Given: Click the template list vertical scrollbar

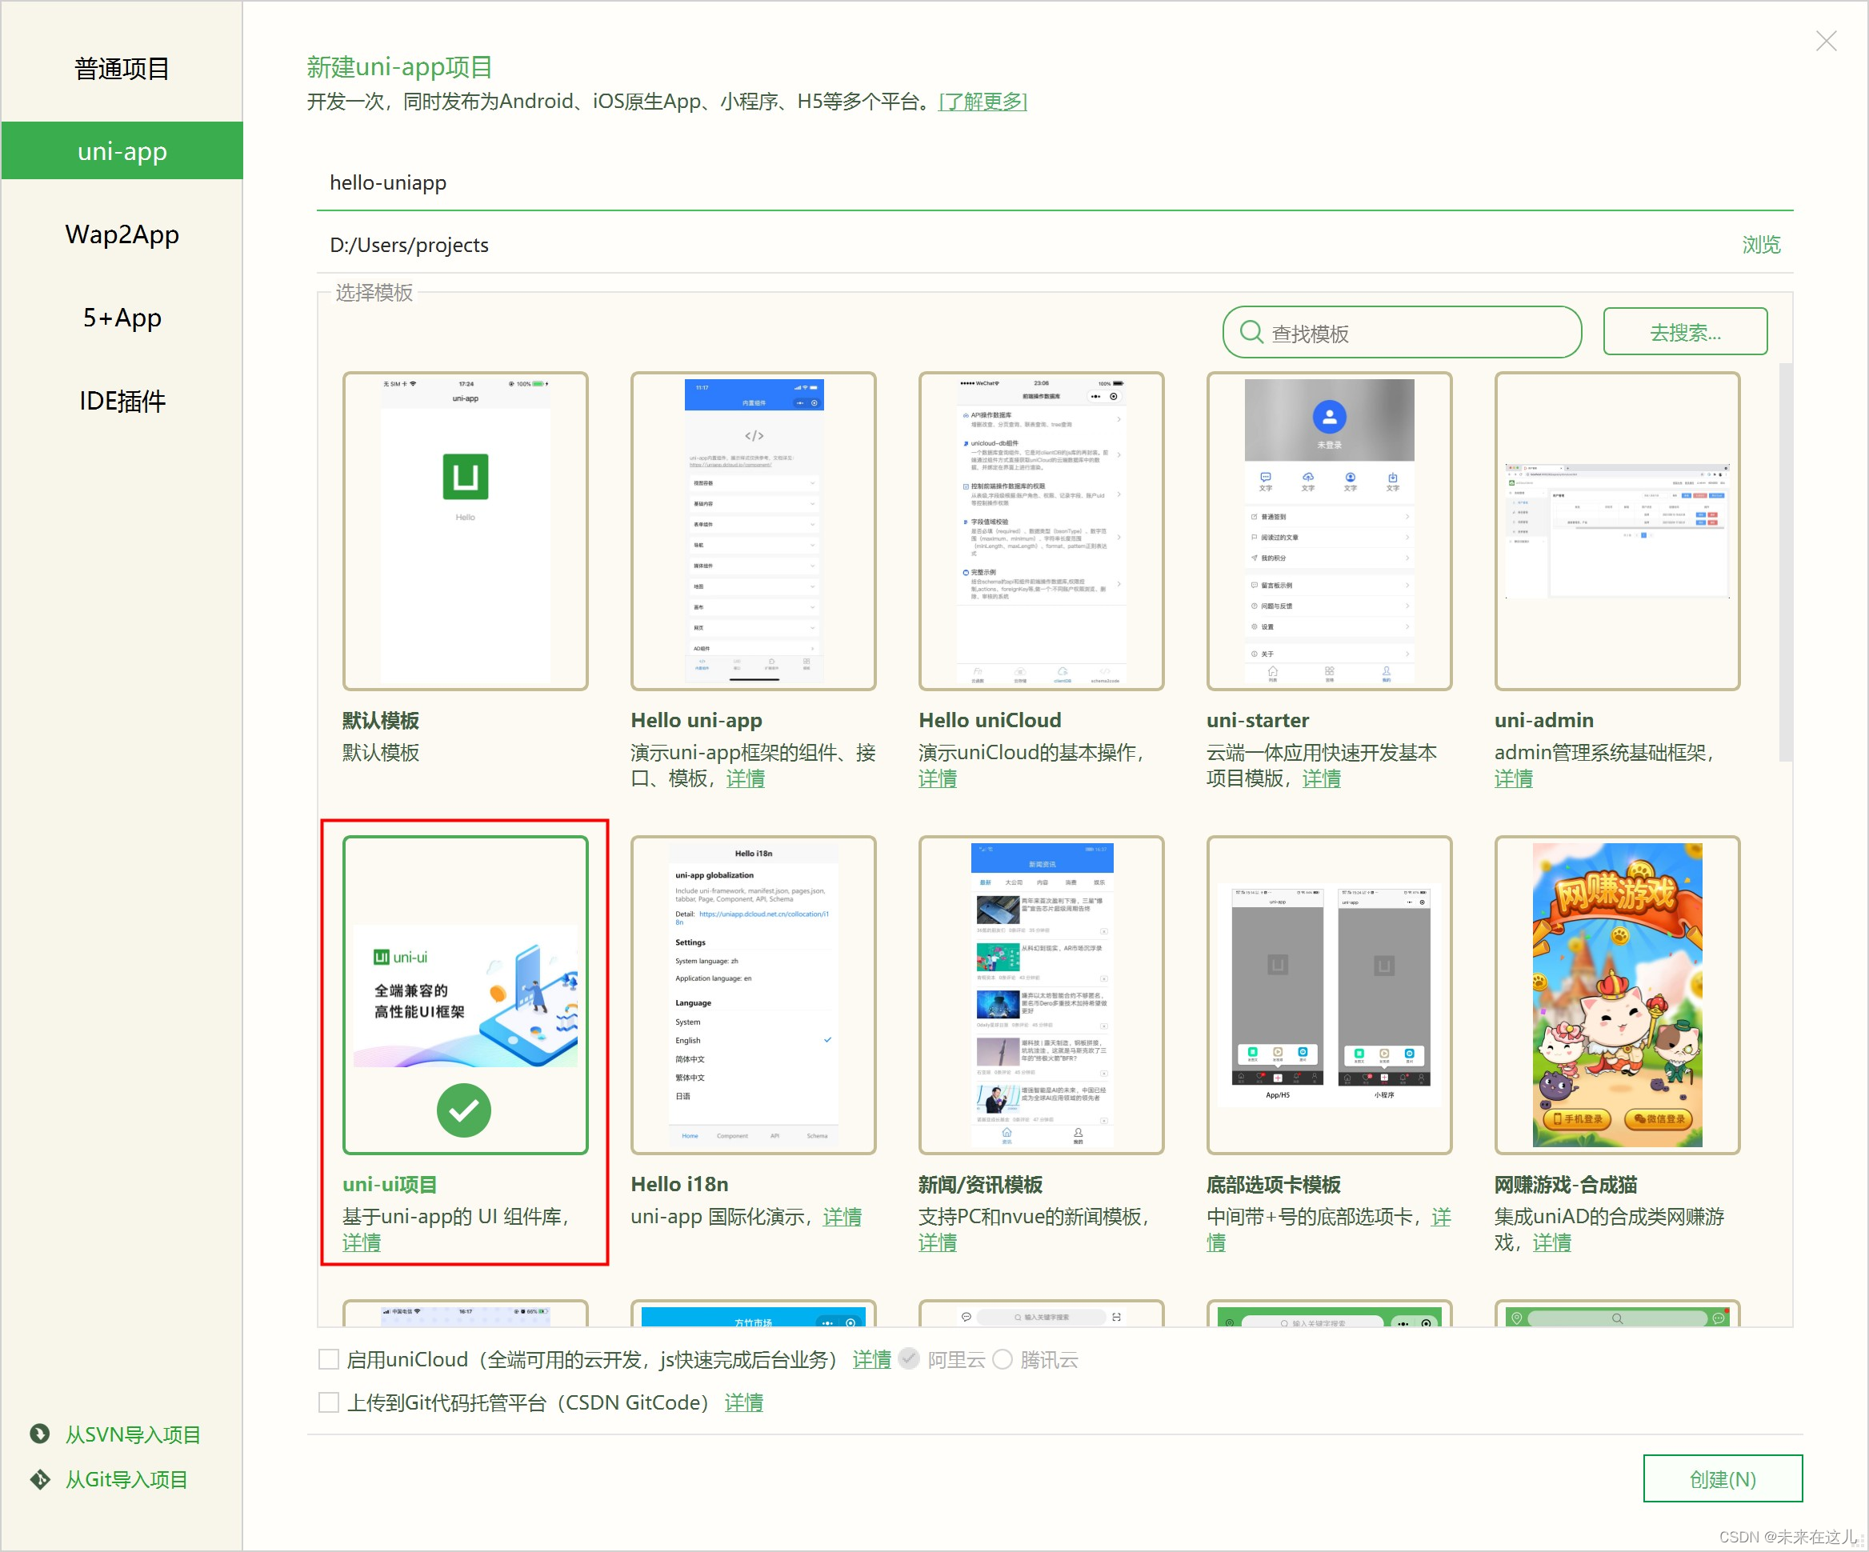Looking at the screenshot, I should (x=1785, y=562).
